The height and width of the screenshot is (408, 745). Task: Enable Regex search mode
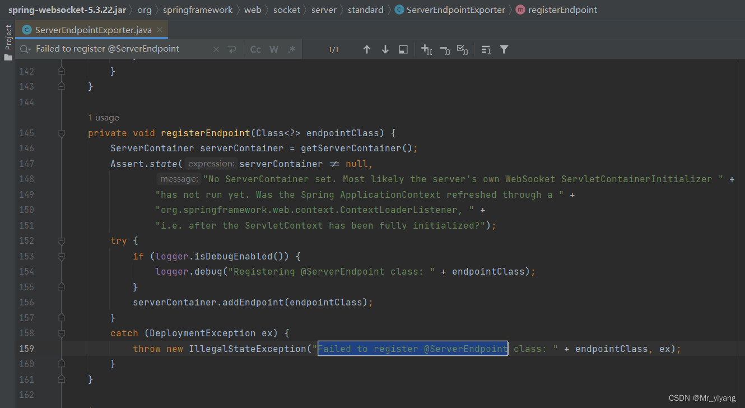tap(291, 49)
